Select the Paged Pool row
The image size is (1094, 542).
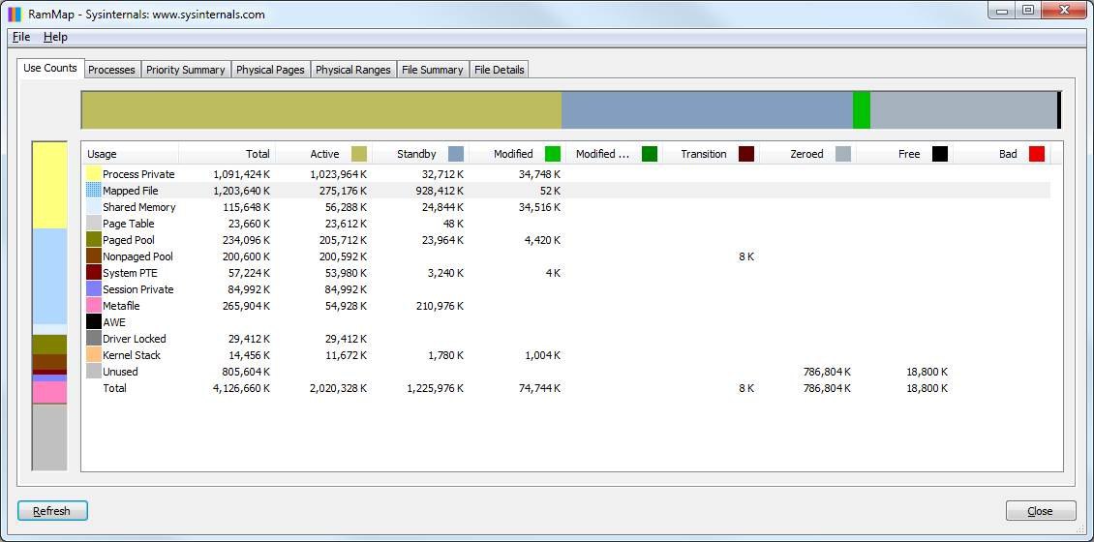point(566,240)
